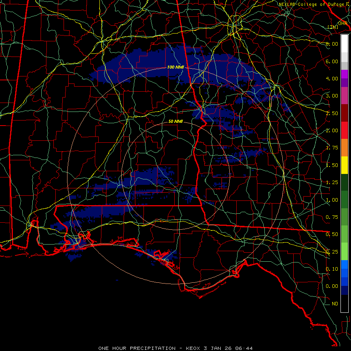Click the "2.50" scale label
The width and height of the screenshot is (351, 351).
332,113
